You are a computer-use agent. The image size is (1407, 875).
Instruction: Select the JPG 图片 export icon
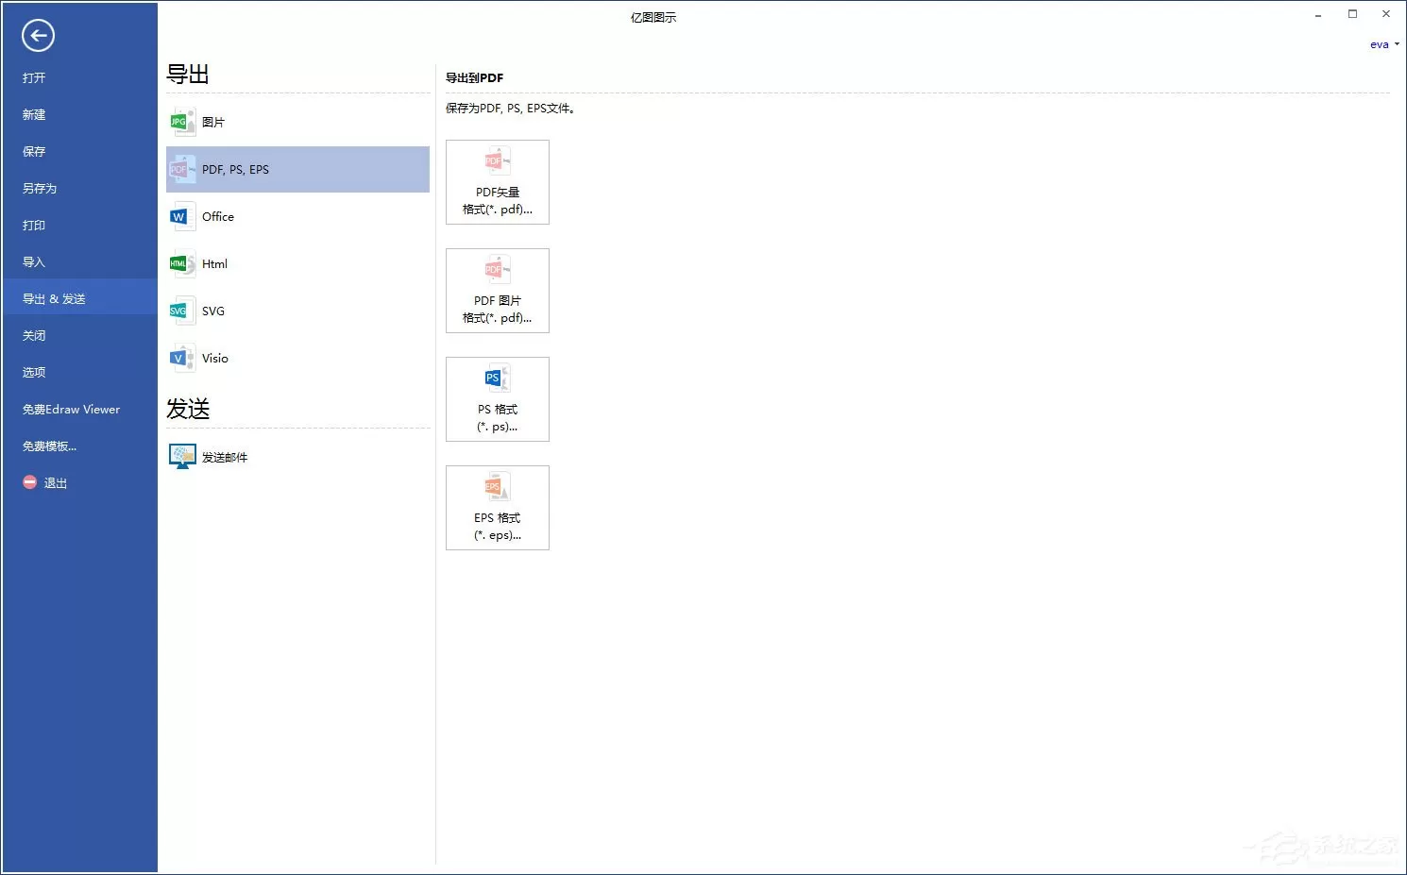tap(181, 122)
